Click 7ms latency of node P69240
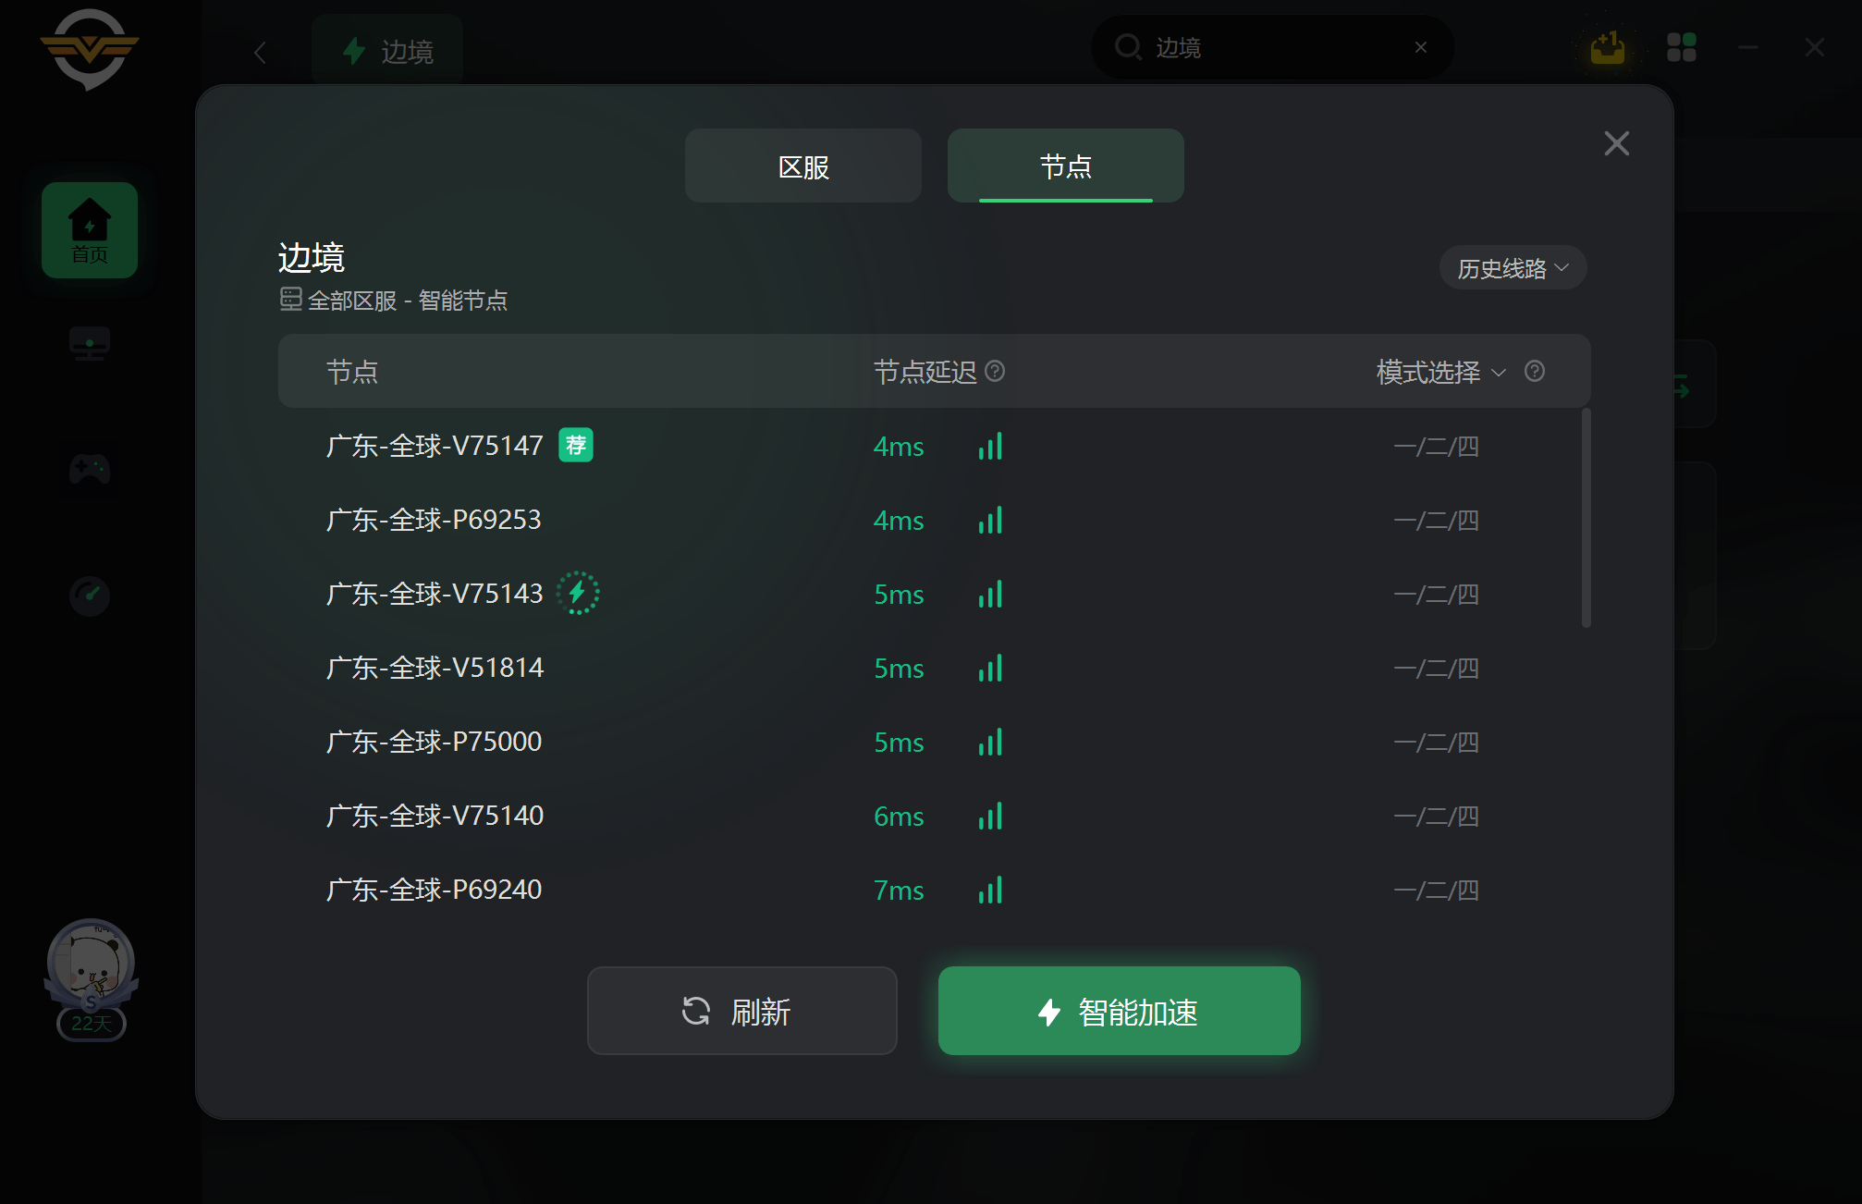Image resolution: width=1862 pixels, height=1204 pixels. pyautogui.click(x=899, y=891)
